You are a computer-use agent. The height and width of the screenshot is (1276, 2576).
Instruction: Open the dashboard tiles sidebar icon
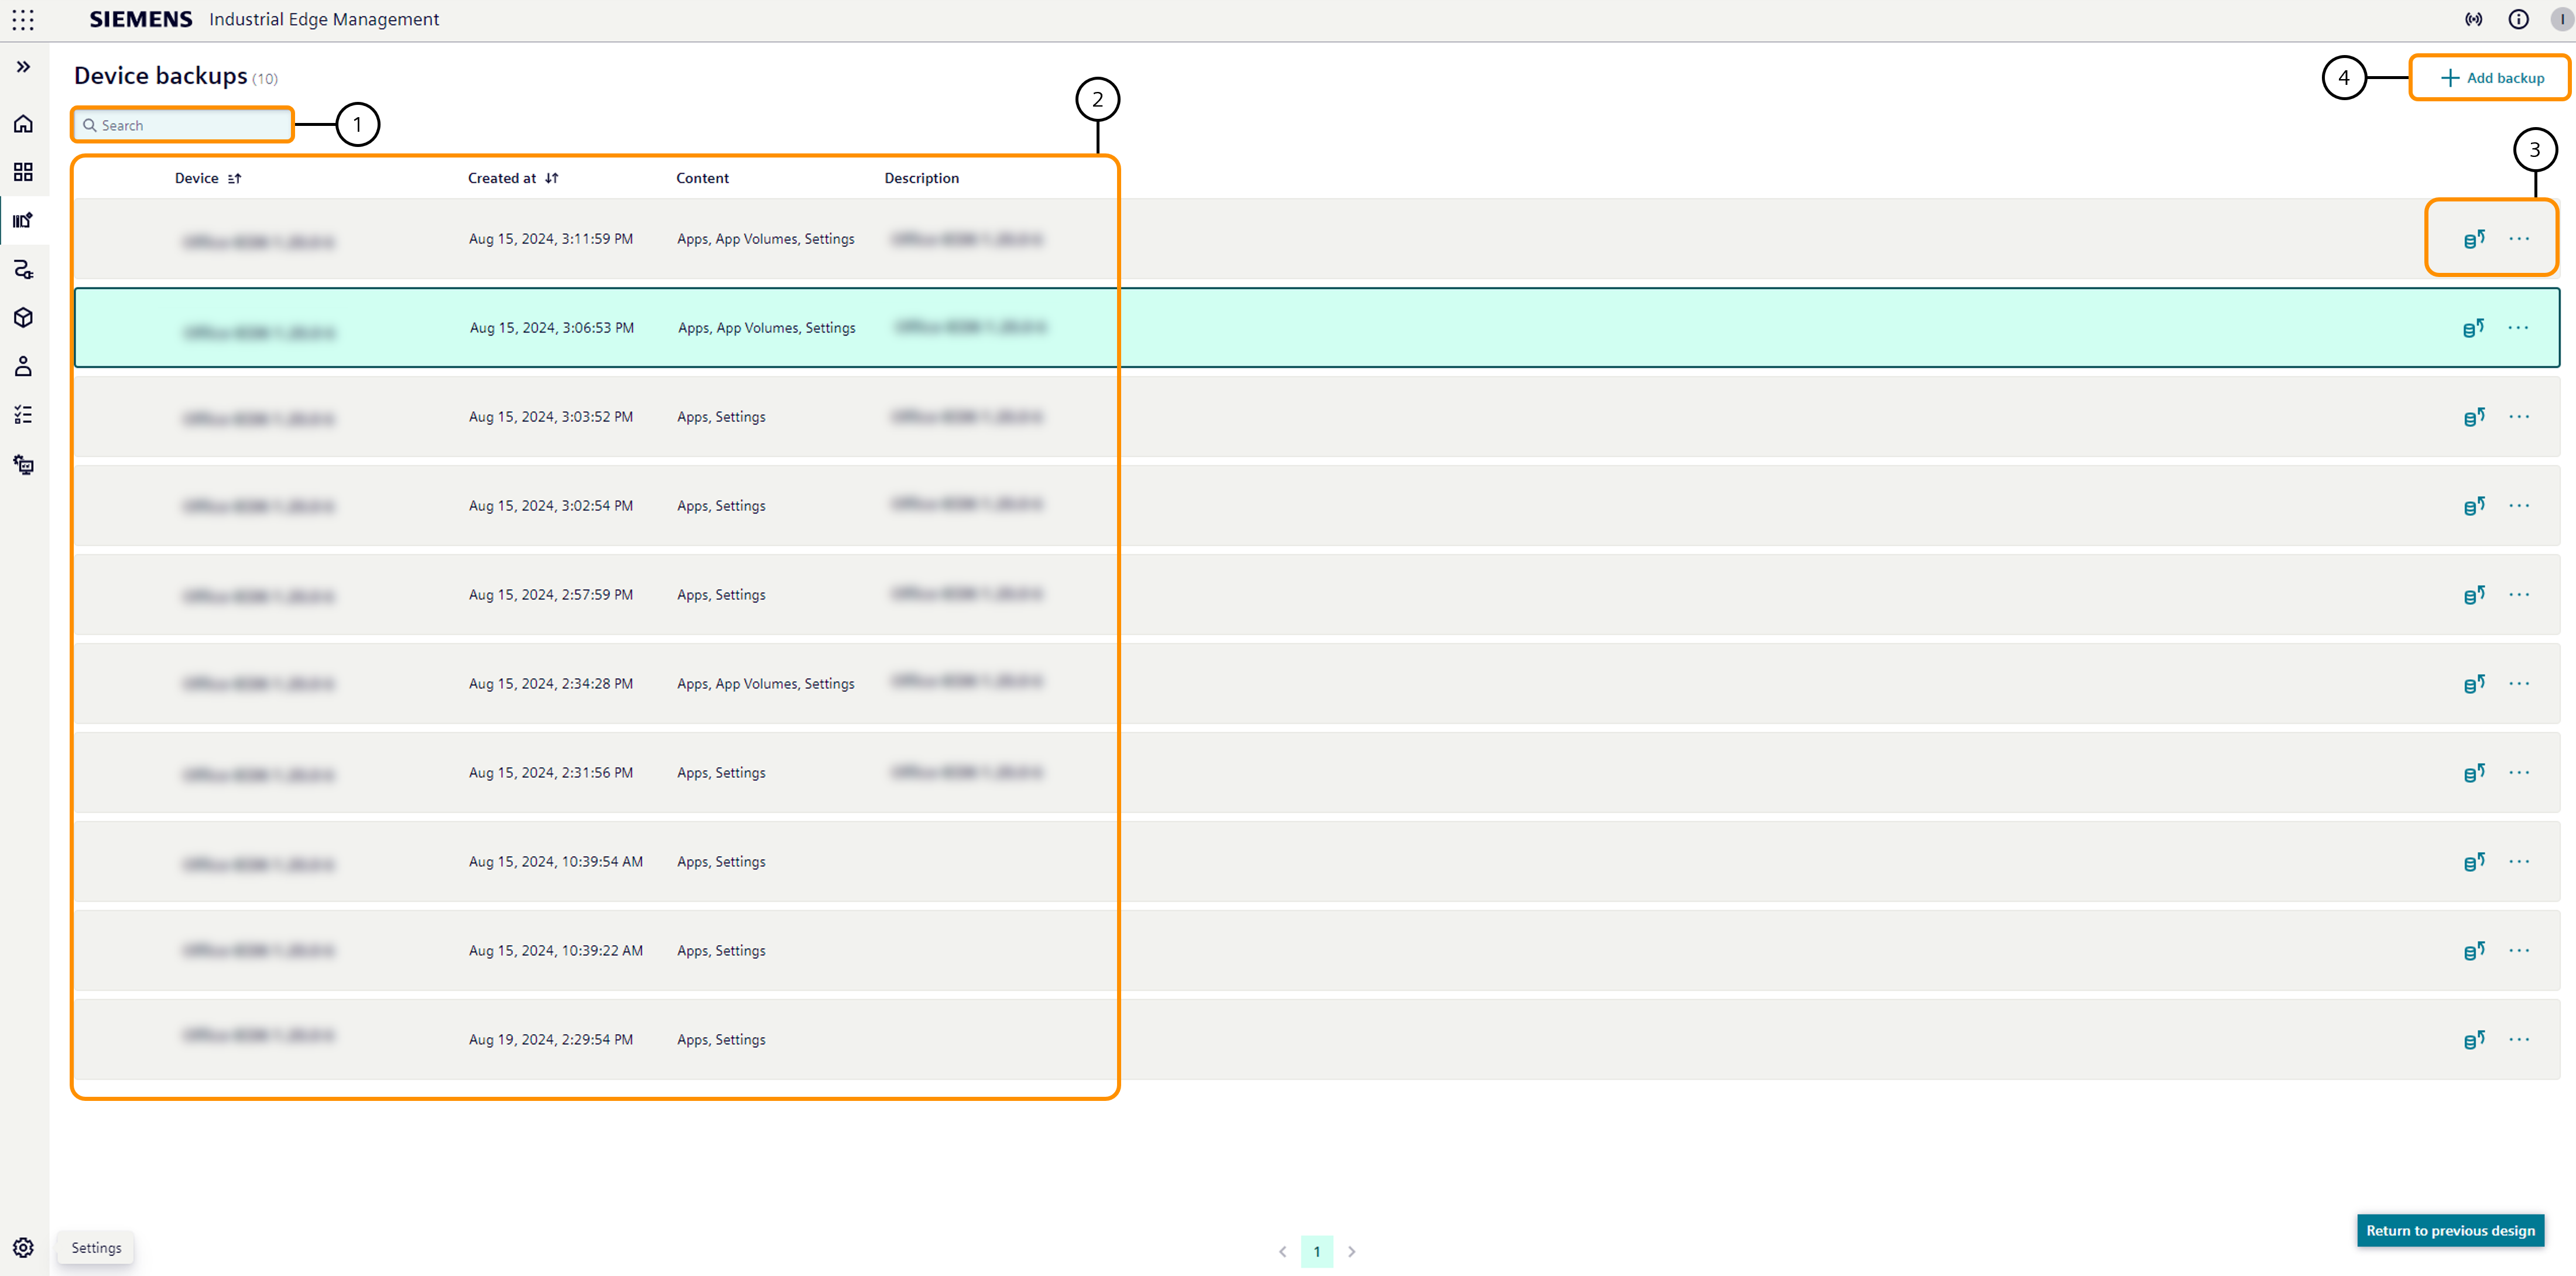tap(23, 172)
